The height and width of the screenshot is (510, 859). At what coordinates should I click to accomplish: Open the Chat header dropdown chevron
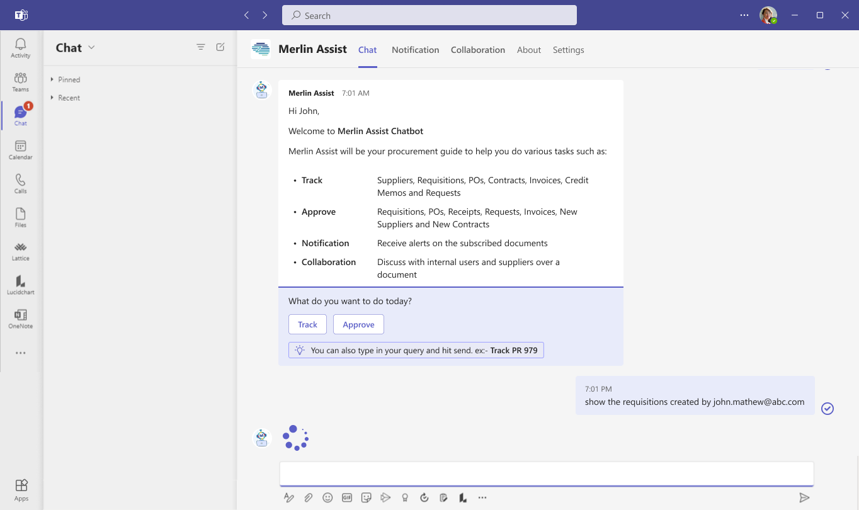pyautogui.click(x=92, y=47)
